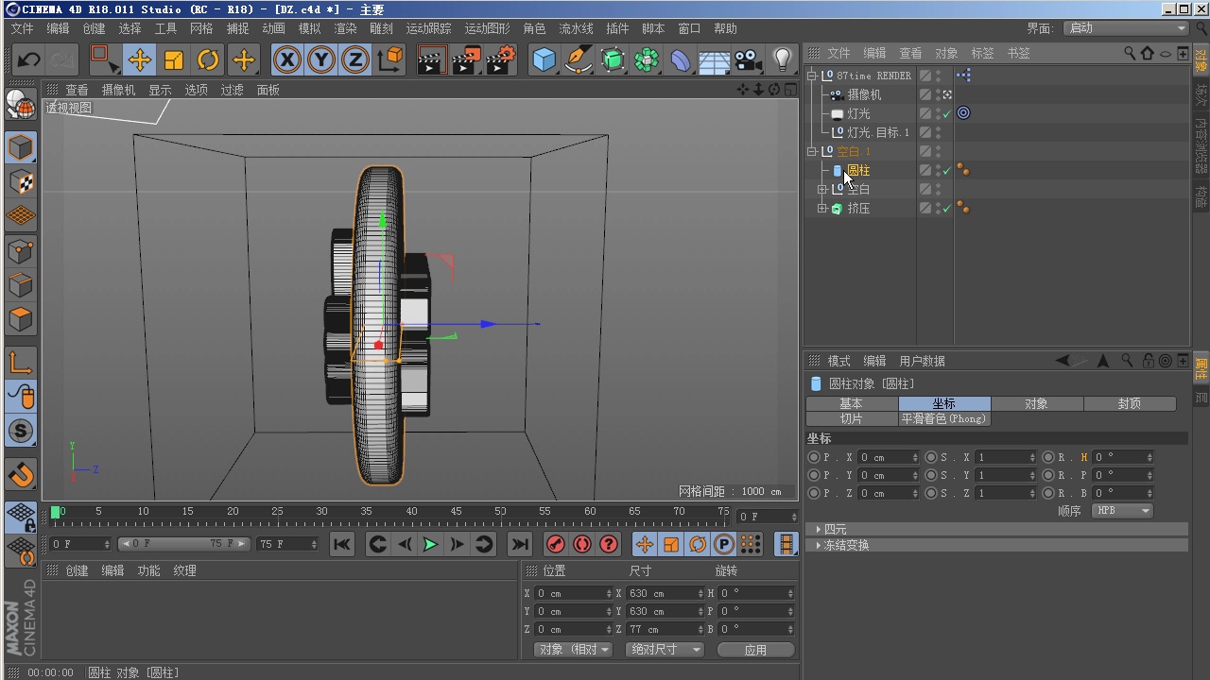
Task: Toggle the Y axis lock
Action: point(321,61)
